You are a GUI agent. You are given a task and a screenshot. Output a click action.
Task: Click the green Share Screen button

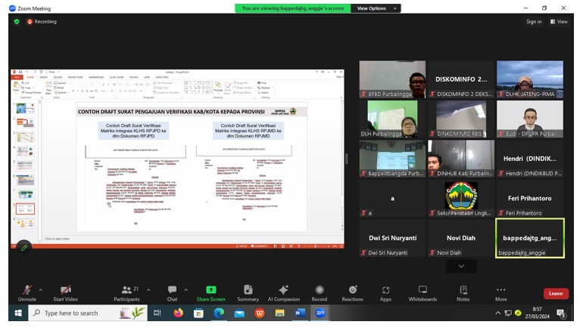click(210, 292)
